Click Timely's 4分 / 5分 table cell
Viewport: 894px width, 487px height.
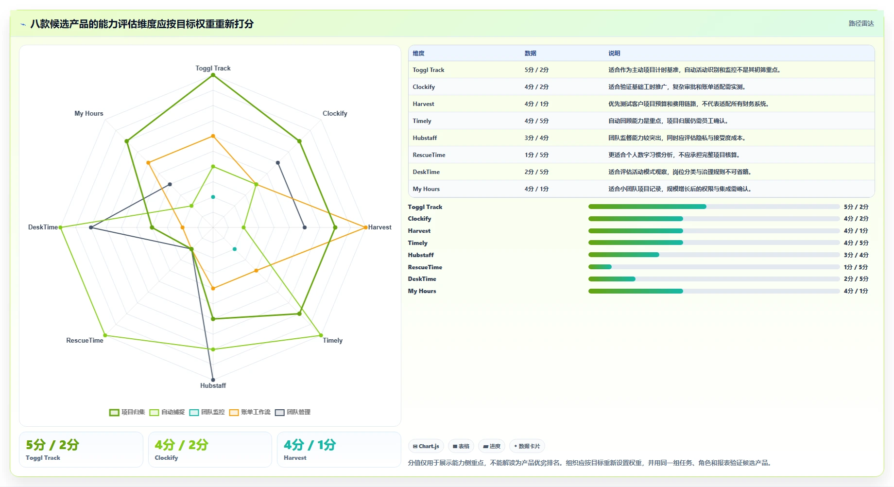536,121
